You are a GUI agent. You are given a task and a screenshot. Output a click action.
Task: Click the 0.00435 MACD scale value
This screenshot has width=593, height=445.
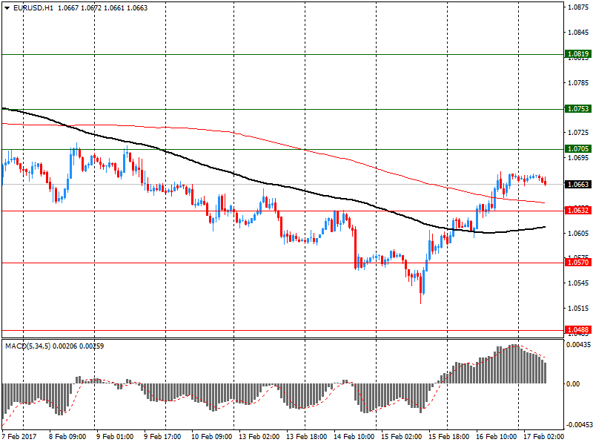coord(579,345)
